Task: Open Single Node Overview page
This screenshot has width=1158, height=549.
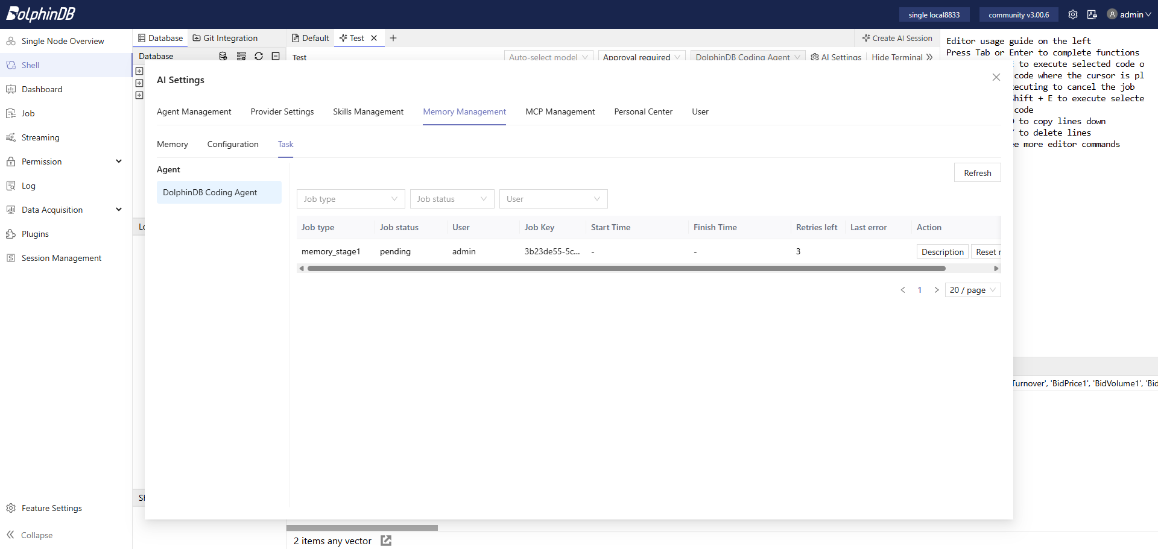Action: pos(63,41)
